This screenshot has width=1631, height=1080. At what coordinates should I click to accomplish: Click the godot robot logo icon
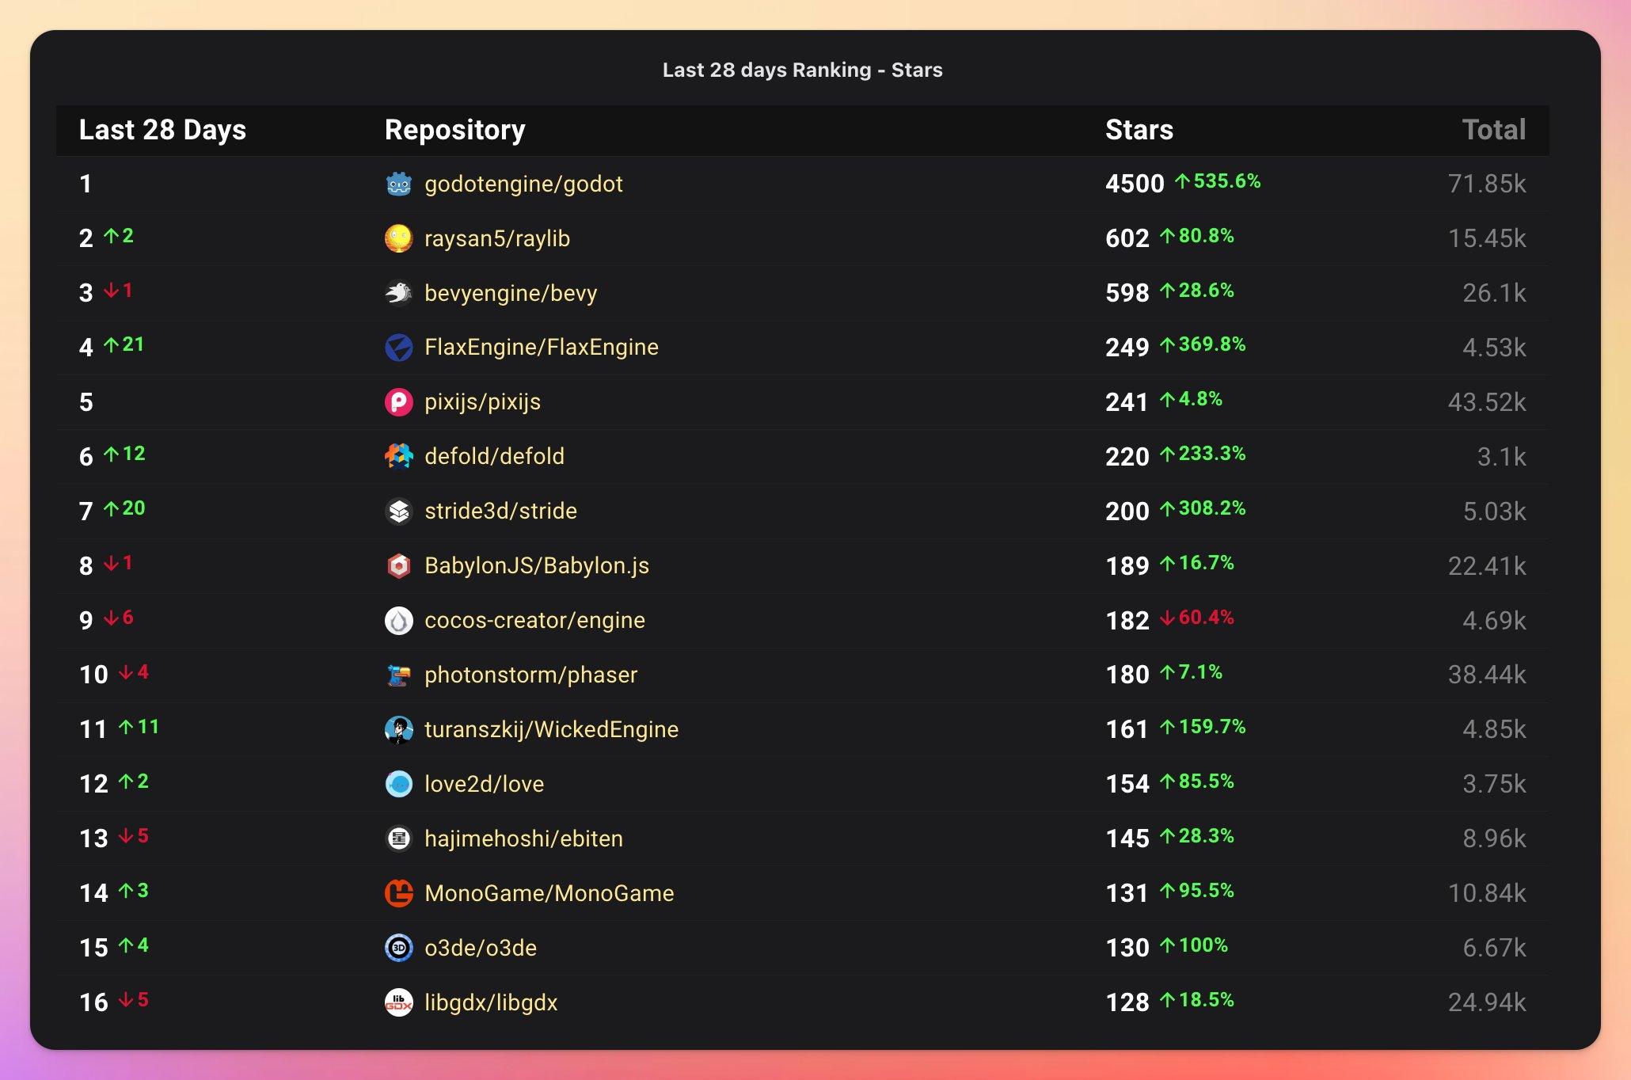tap(398, 184)
